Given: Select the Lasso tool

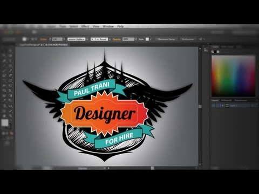Looking at the screenshot, I should pos(10,56).
